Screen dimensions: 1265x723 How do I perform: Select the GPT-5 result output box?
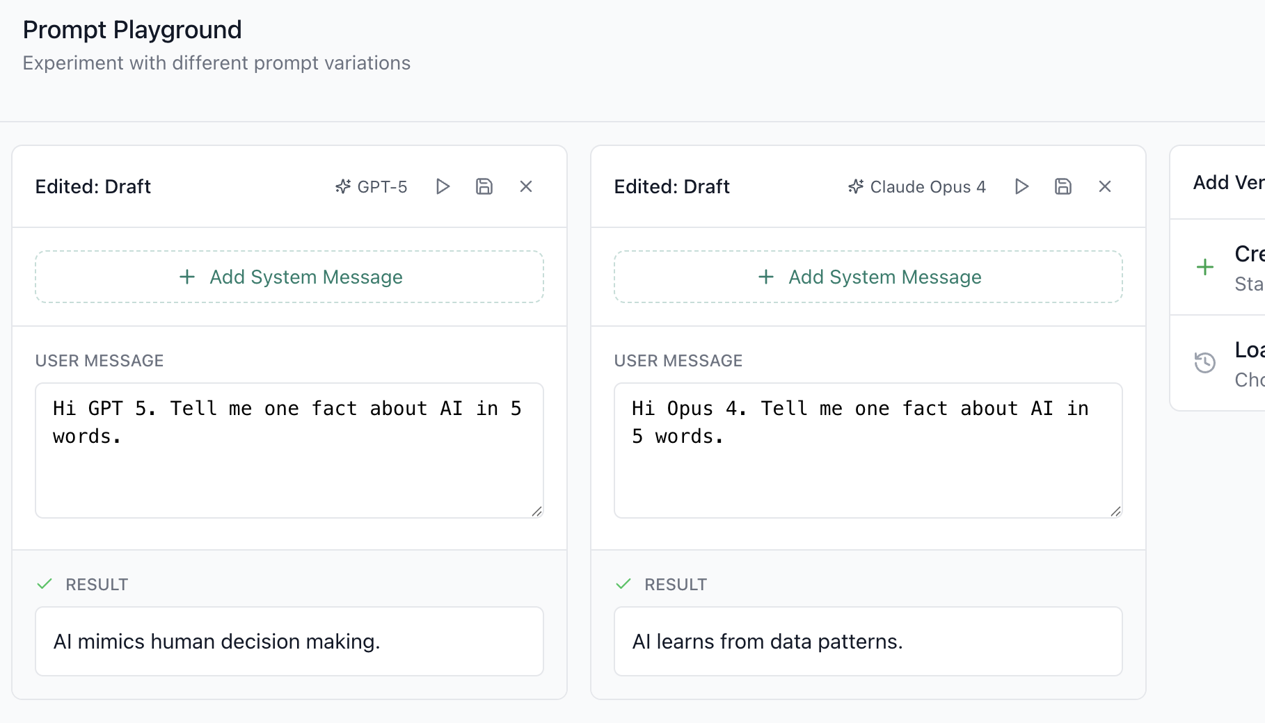point(289,641)
